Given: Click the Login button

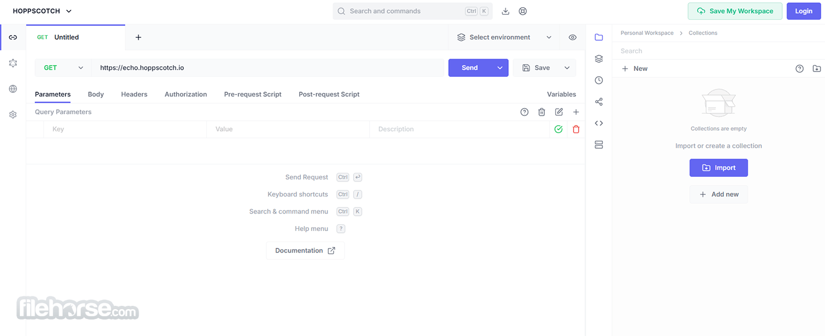Looking at the screenshot, I should [804, 11].
